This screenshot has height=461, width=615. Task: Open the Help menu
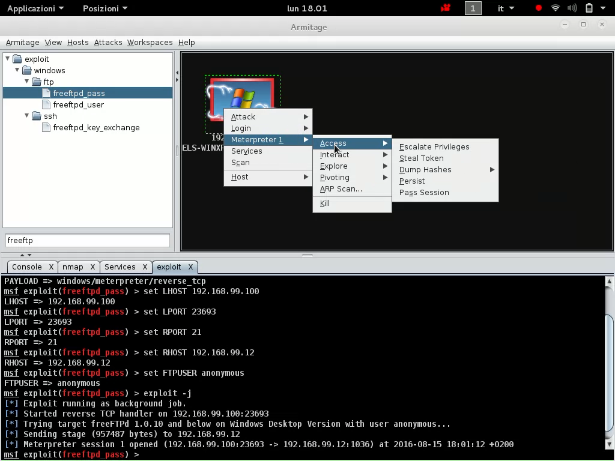[x=186, y=43]
